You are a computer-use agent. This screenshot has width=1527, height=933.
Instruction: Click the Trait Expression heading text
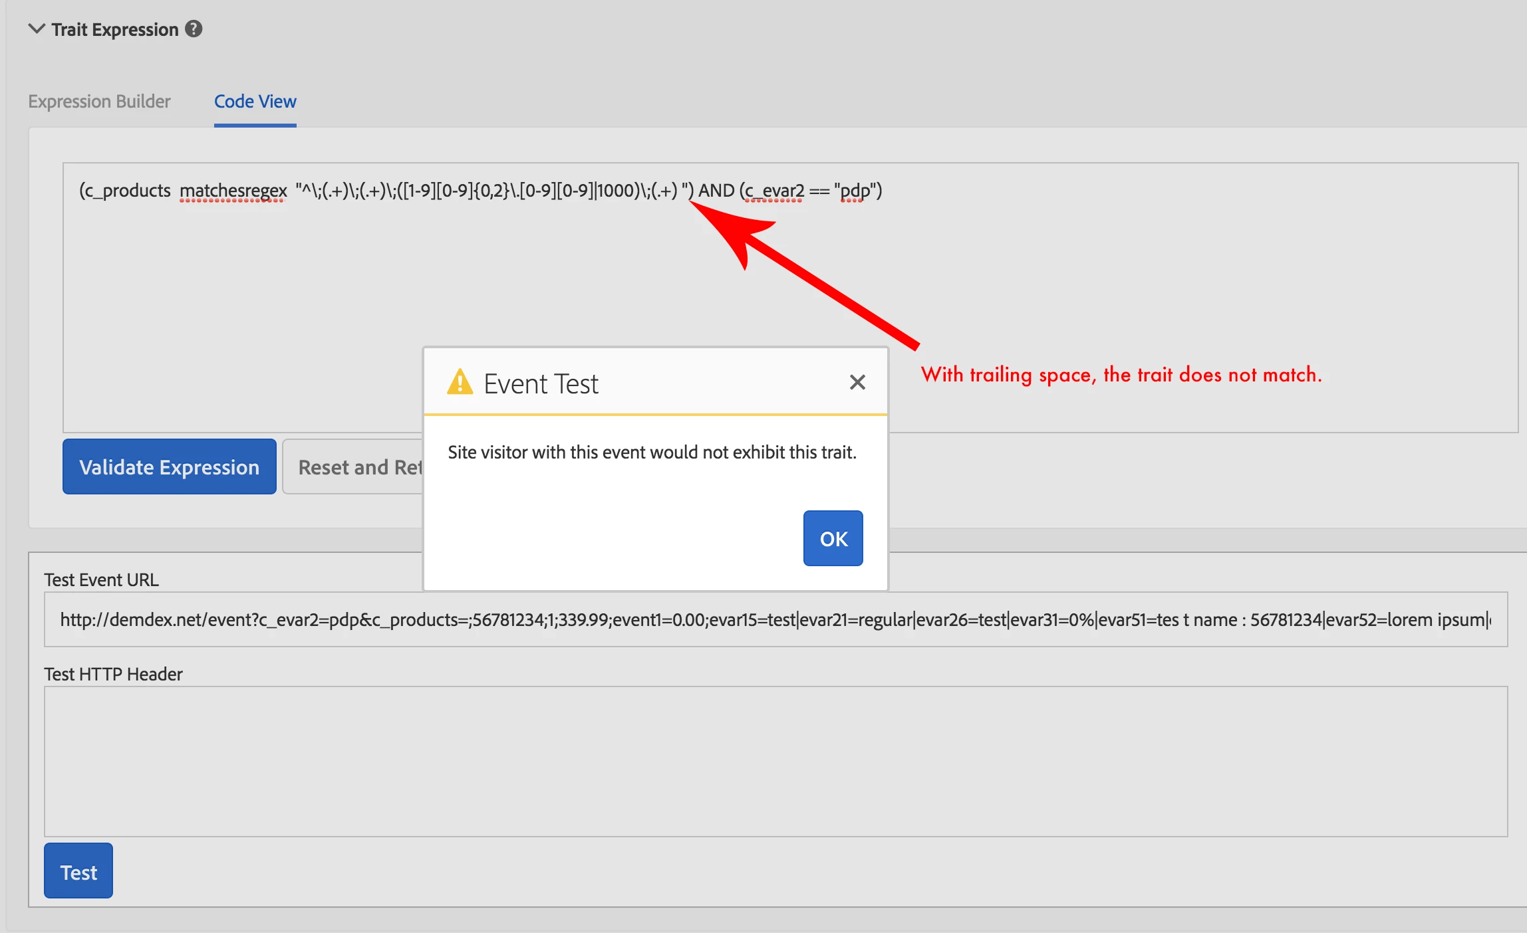[x=115, y=30]
